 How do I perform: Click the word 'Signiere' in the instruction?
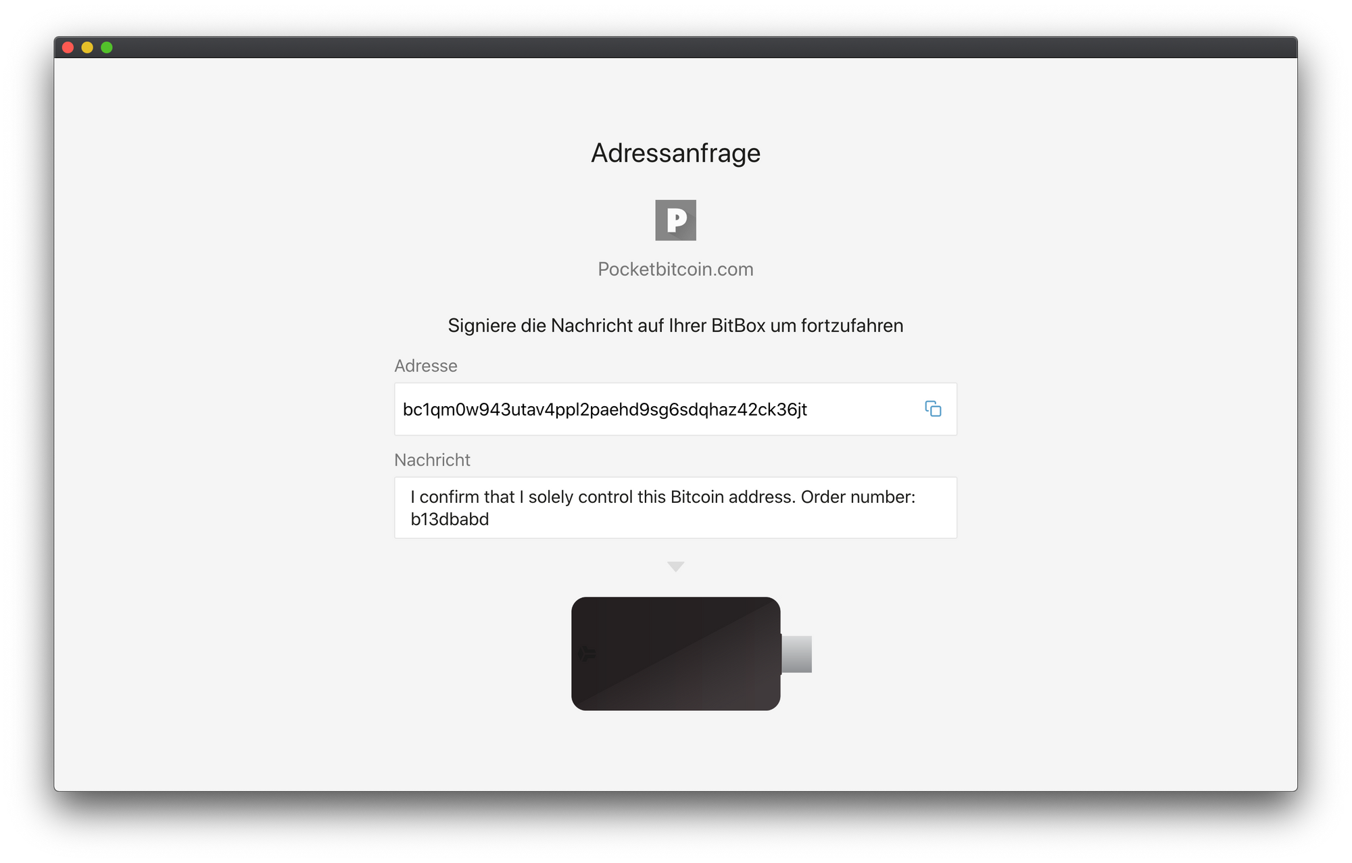tap(482, 326)
